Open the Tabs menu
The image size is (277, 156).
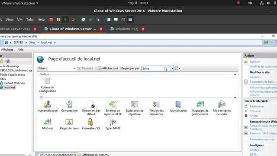(30, 19)
